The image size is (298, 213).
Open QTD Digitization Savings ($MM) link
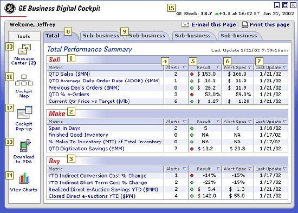pyautogui.click(x=87, y=149)
